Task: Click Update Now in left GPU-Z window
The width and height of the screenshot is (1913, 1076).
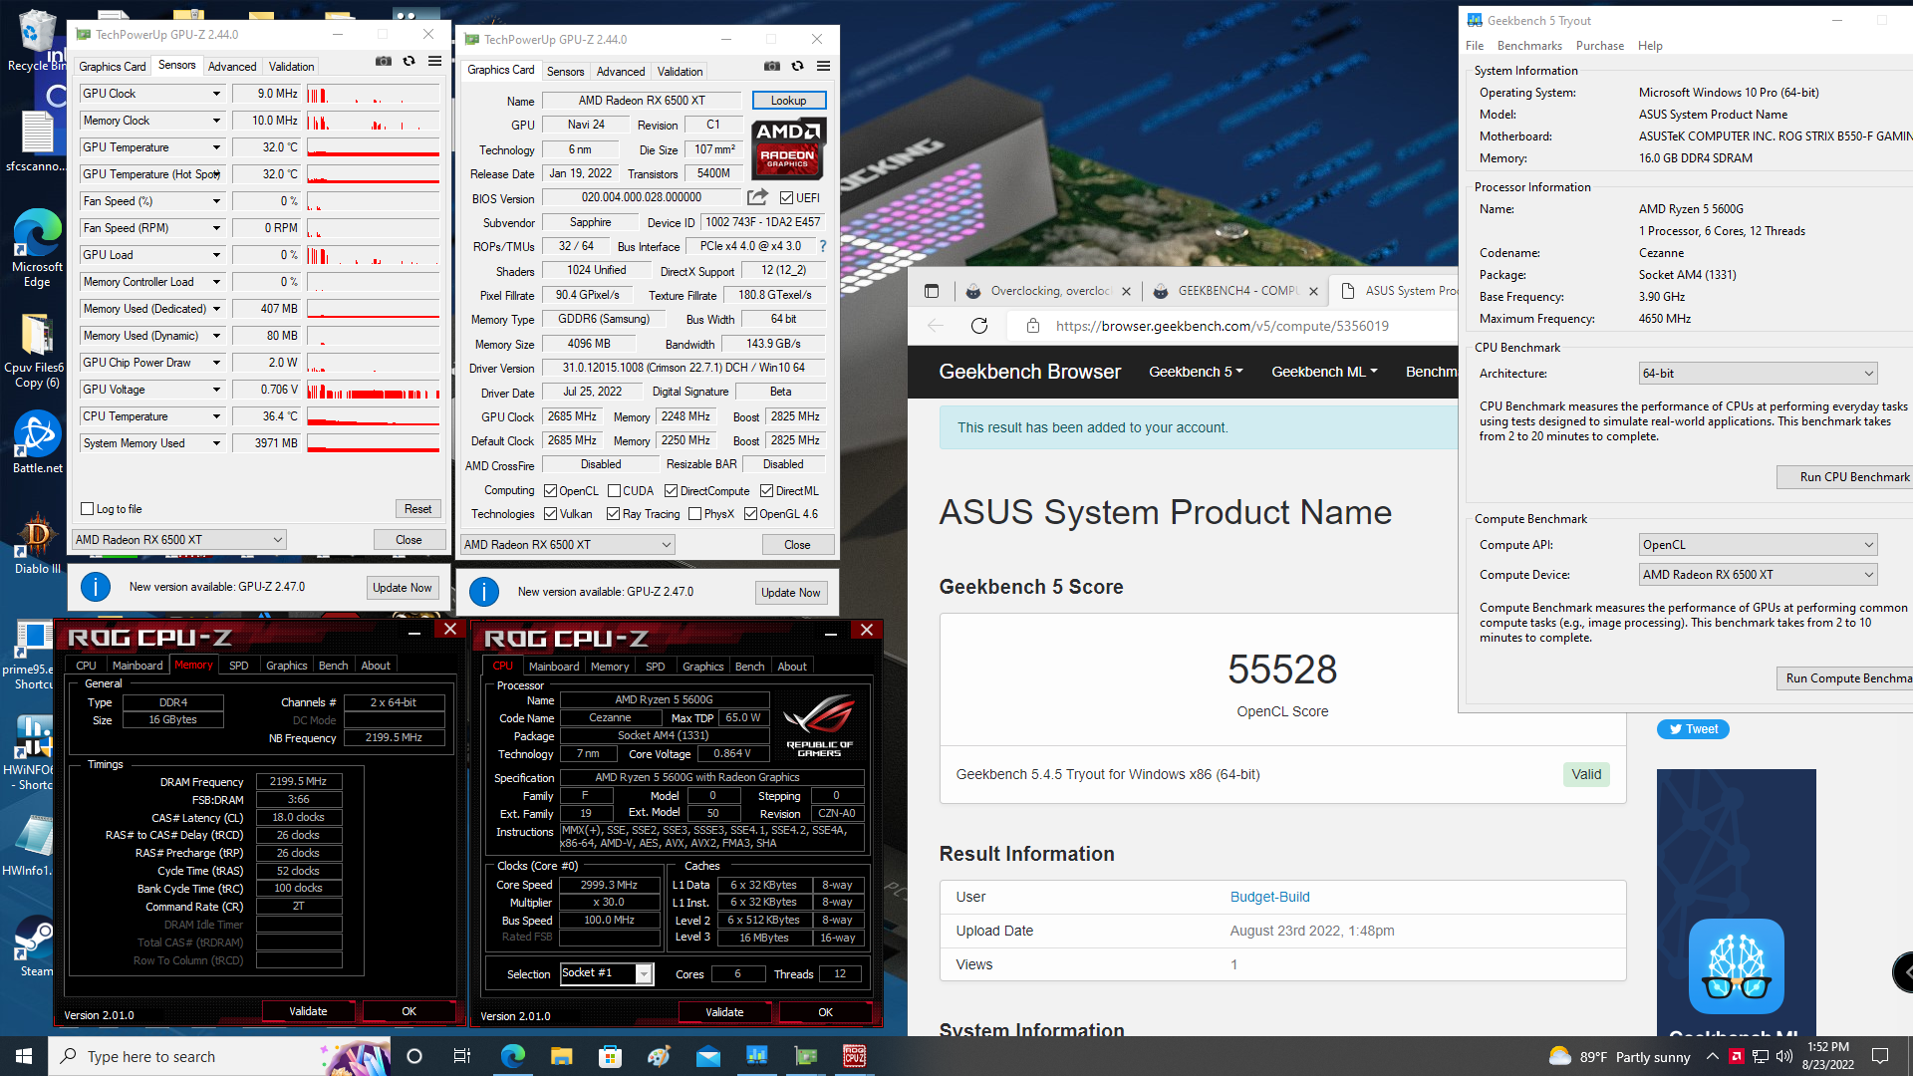Action: (x=403, y=588)
